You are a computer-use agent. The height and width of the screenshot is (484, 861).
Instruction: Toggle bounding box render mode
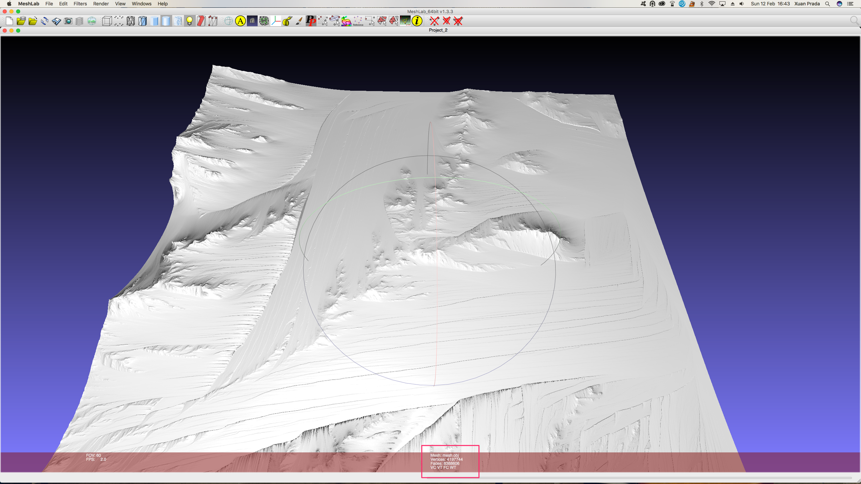[x=107, y=21]
